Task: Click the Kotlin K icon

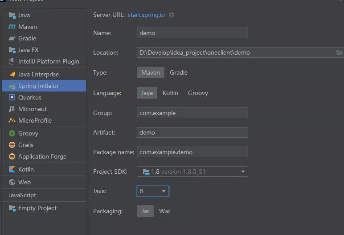Action: coord(12,169)
